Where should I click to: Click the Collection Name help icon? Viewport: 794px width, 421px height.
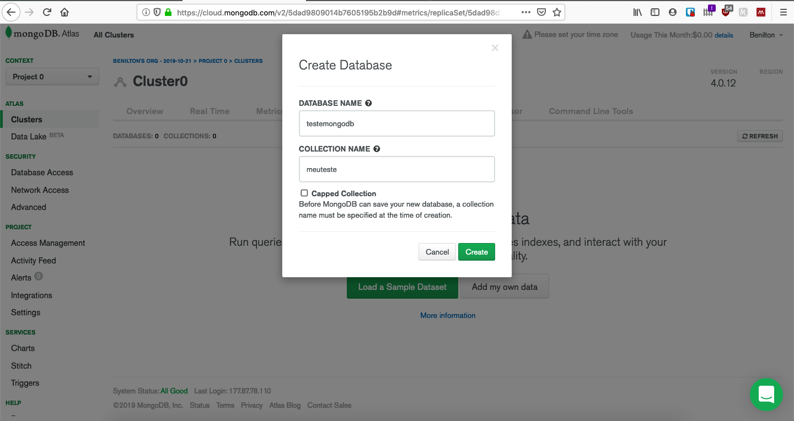click(377, 149)
